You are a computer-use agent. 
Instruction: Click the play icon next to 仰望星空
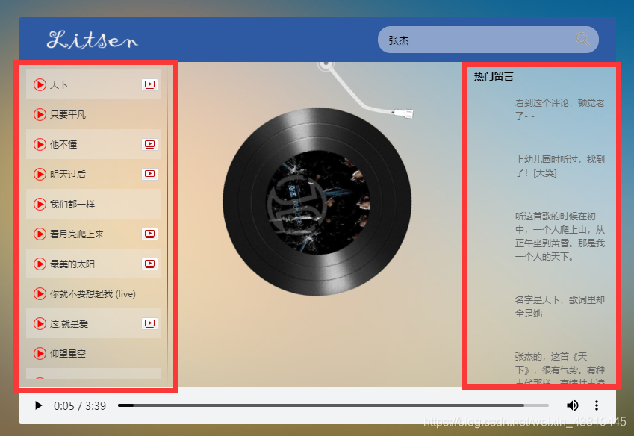[40, 353]
